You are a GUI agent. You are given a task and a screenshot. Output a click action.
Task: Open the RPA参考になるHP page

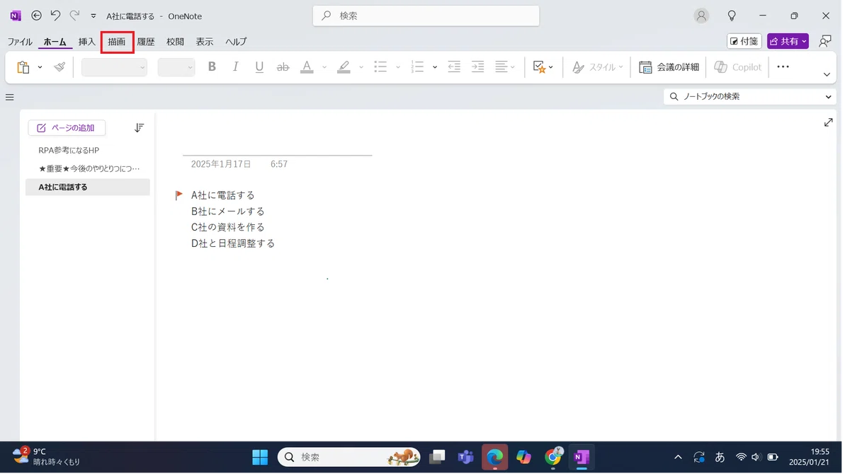tap(88, 151)
